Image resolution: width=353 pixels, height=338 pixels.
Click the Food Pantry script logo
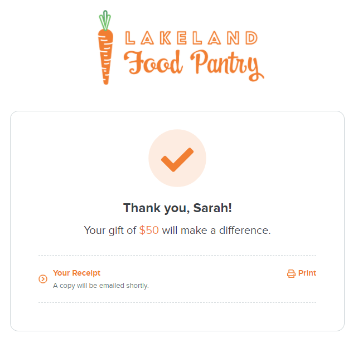coord(194,65)
